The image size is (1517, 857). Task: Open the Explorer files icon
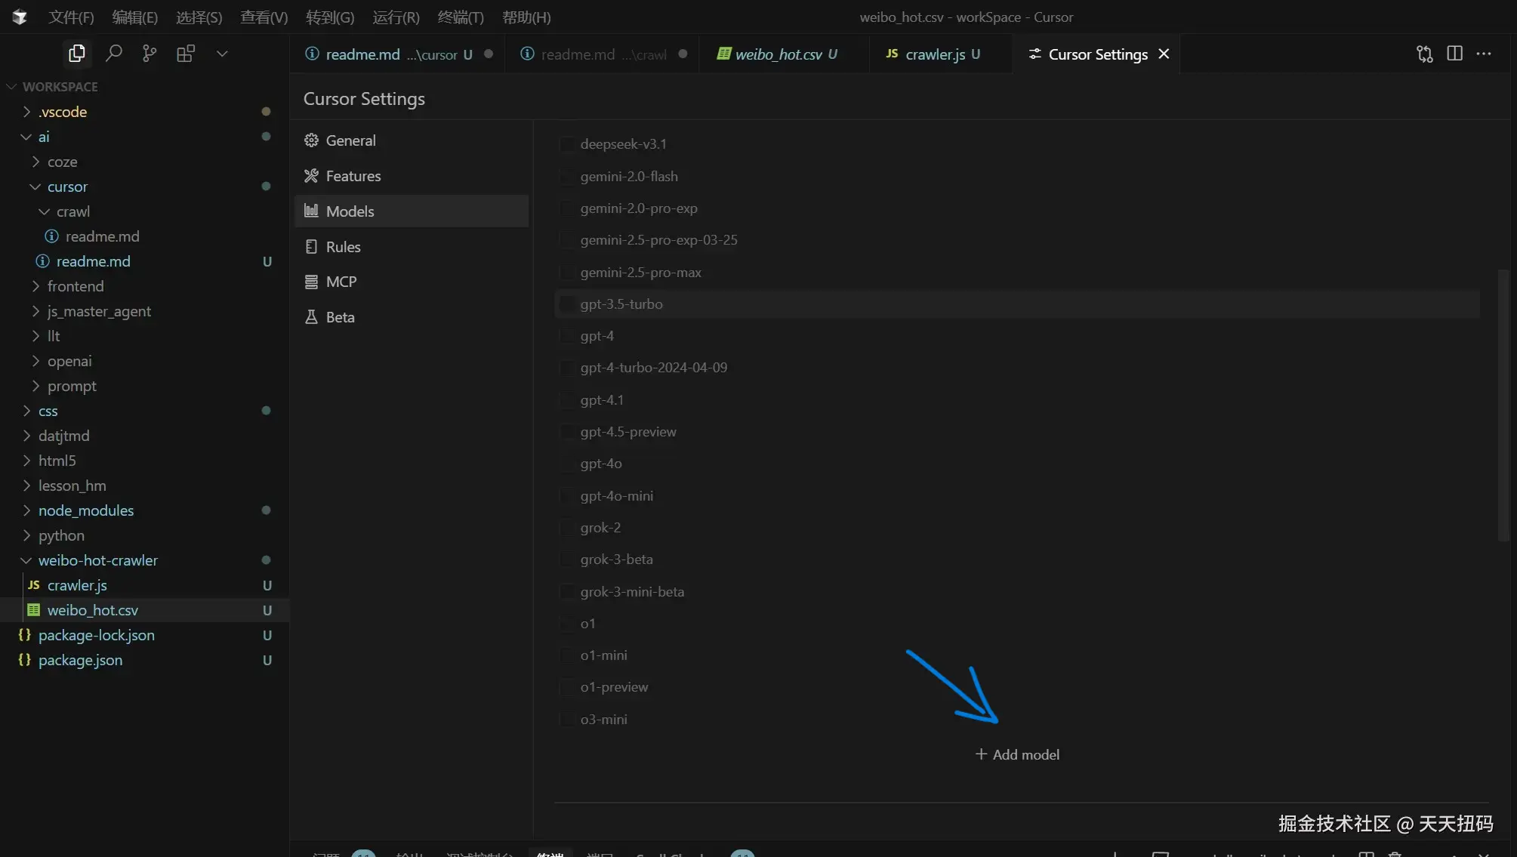76,54
